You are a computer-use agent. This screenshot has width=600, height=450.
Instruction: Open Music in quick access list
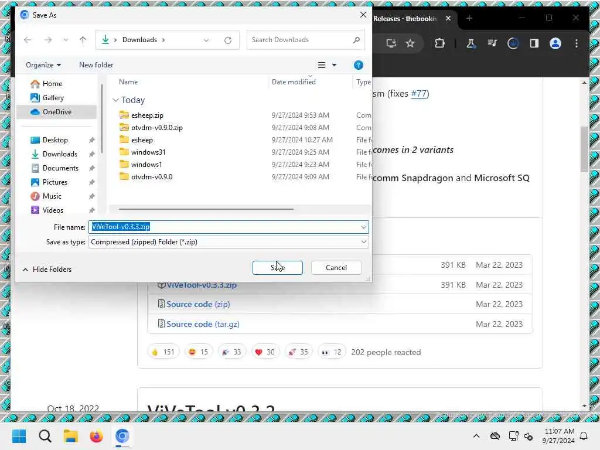tap(52, 196)
